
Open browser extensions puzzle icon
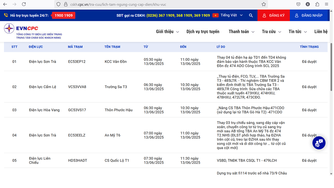[x=317, y=4]
